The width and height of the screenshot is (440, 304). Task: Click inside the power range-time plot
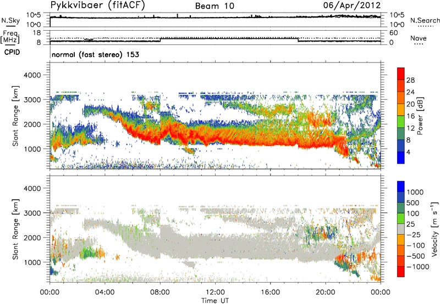(215, 116)
